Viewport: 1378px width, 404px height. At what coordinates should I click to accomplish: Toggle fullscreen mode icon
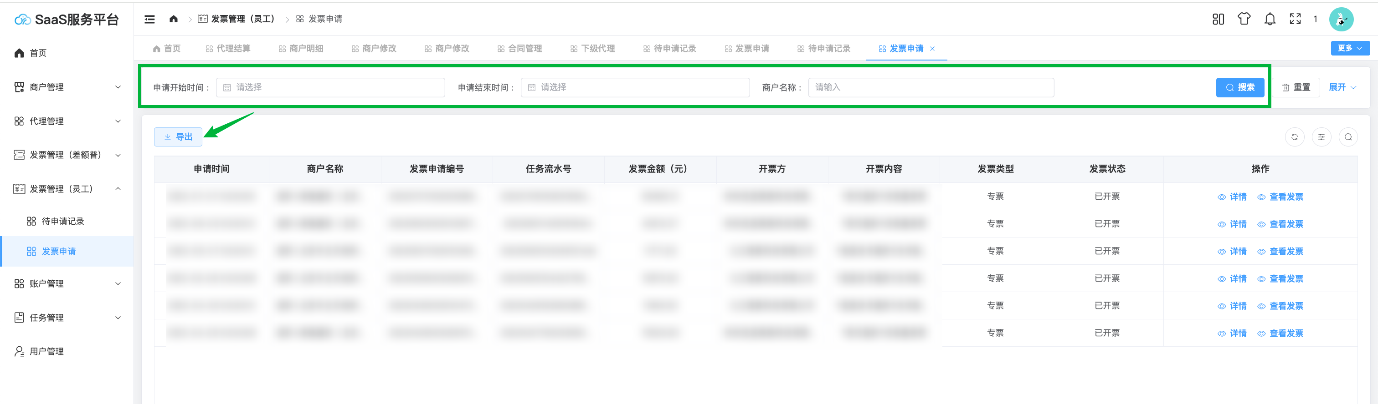coord(1295,19)
